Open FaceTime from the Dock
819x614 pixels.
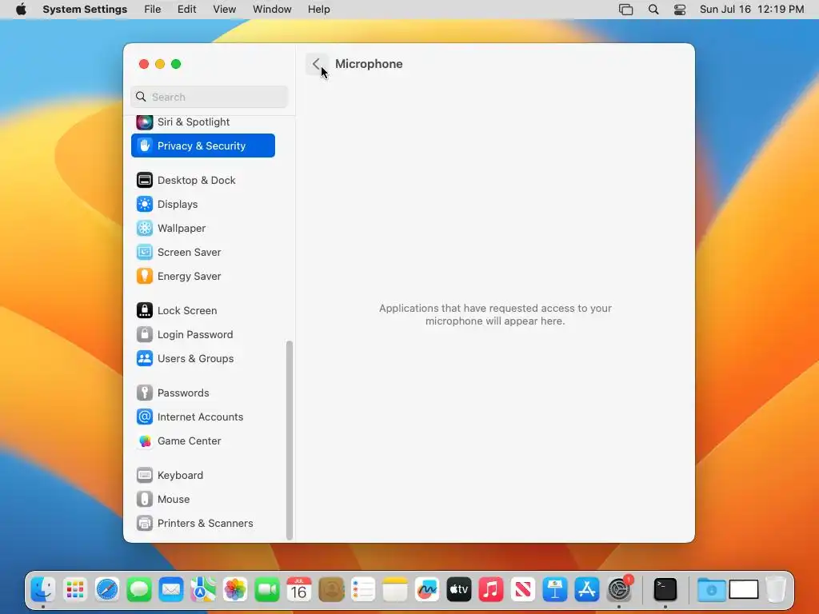[267, 590]
